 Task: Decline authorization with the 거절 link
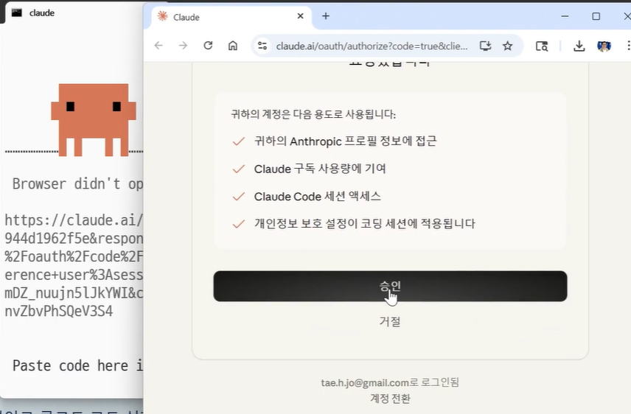tap(390, 321)
